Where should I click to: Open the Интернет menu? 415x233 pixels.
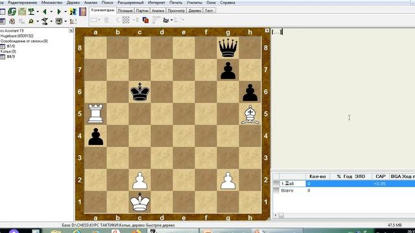tap(157, 3)
